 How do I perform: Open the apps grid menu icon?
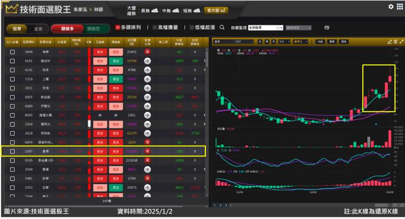tap(399, 7)
